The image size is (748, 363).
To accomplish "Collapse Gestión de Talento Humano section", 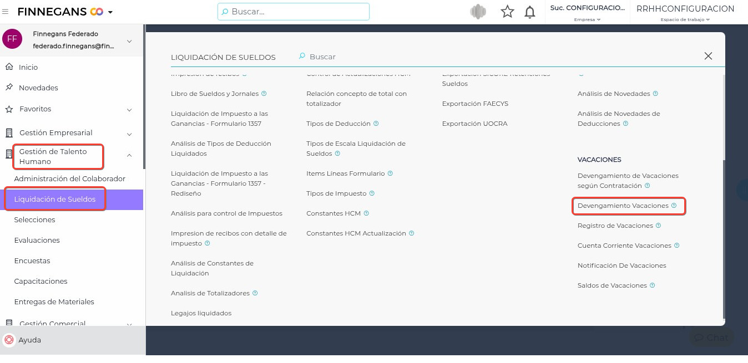I will point(129,156).
